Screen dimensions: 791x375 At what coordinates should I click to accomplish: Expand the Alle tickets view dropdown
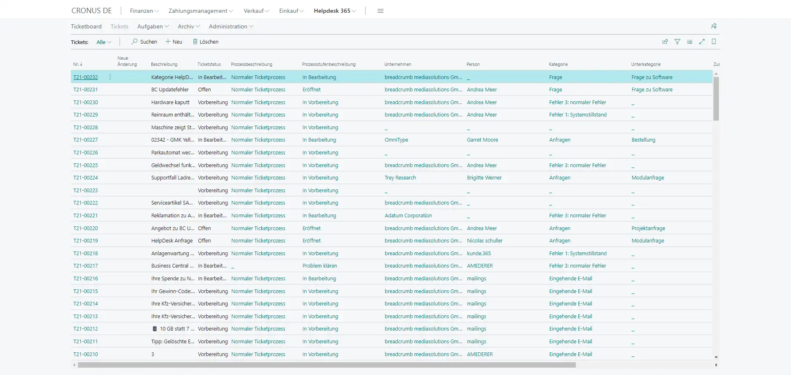click(104, 42)
